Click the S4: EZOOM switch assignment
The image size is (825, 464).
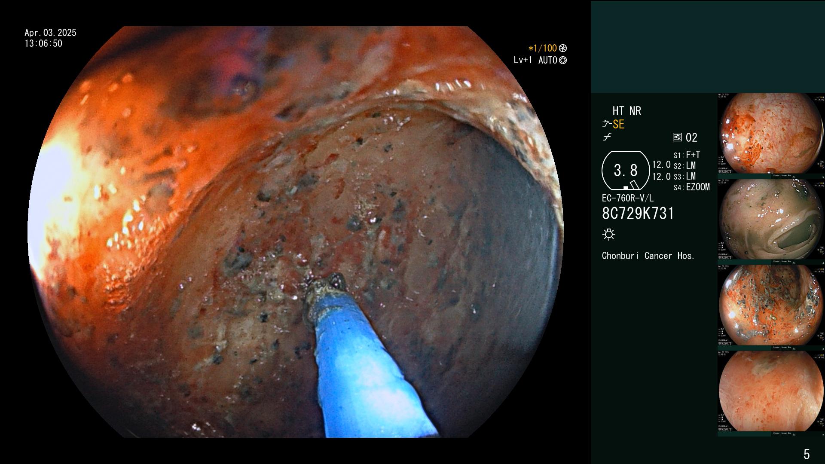pos(691,187)
